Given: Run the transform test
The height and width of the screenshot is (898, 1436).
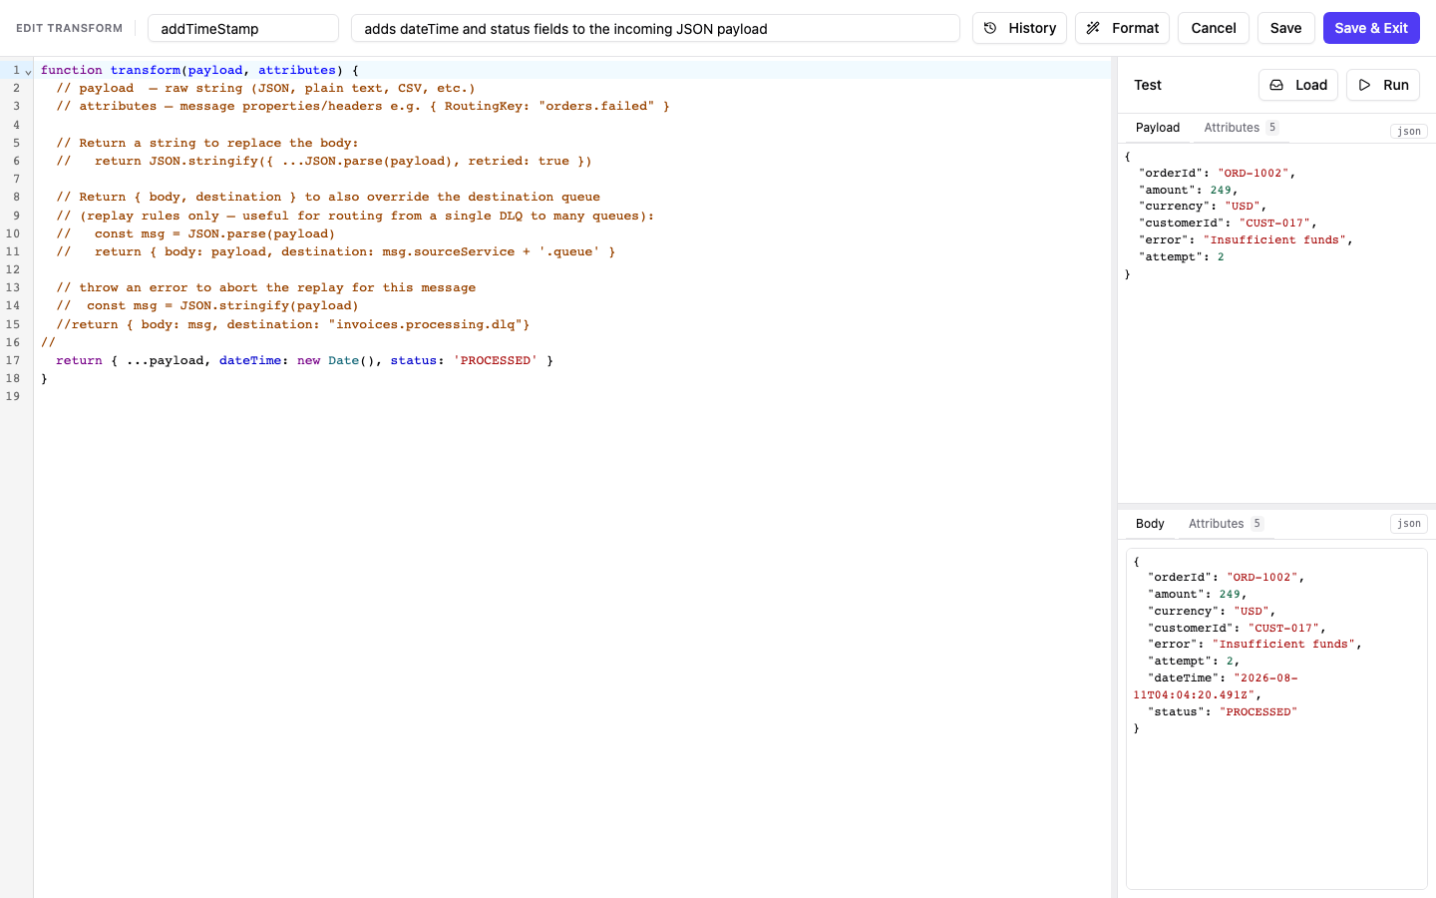Looking at the screenshot, I should tap(1383, 85).
